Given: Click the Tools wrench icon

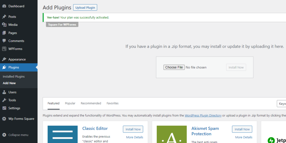Looking at the screenshot, I should point(4,100).
